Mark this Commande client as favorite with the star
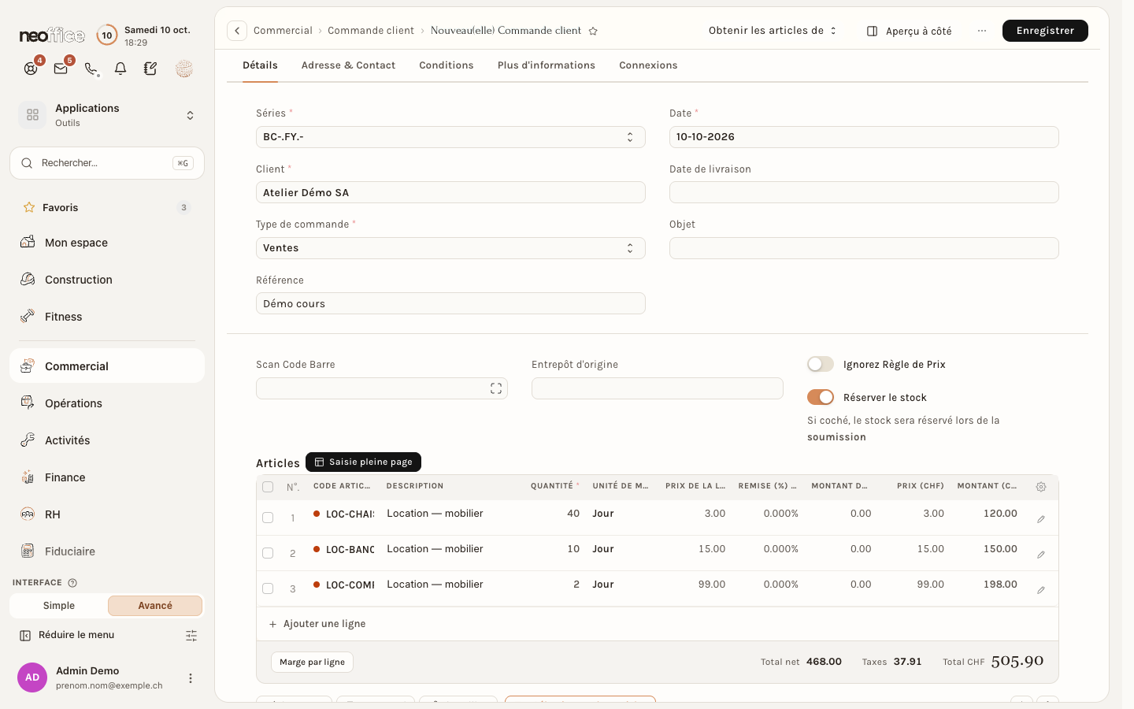The height and width of the screenshot is (709, 1134). tap(593, 31)
